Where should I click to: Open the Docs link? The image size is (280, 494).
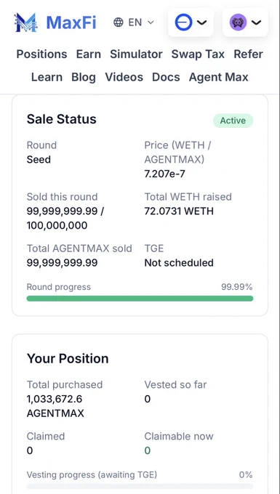click(x=166, y=77)
